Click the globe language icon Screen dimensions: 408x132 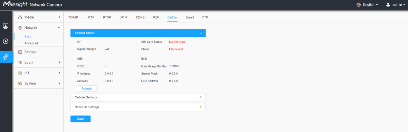(x=359, y=5)
